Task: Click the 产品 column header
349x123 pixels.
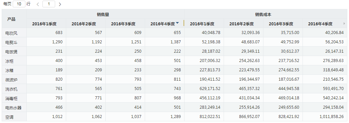Action: tap(11, 19)
